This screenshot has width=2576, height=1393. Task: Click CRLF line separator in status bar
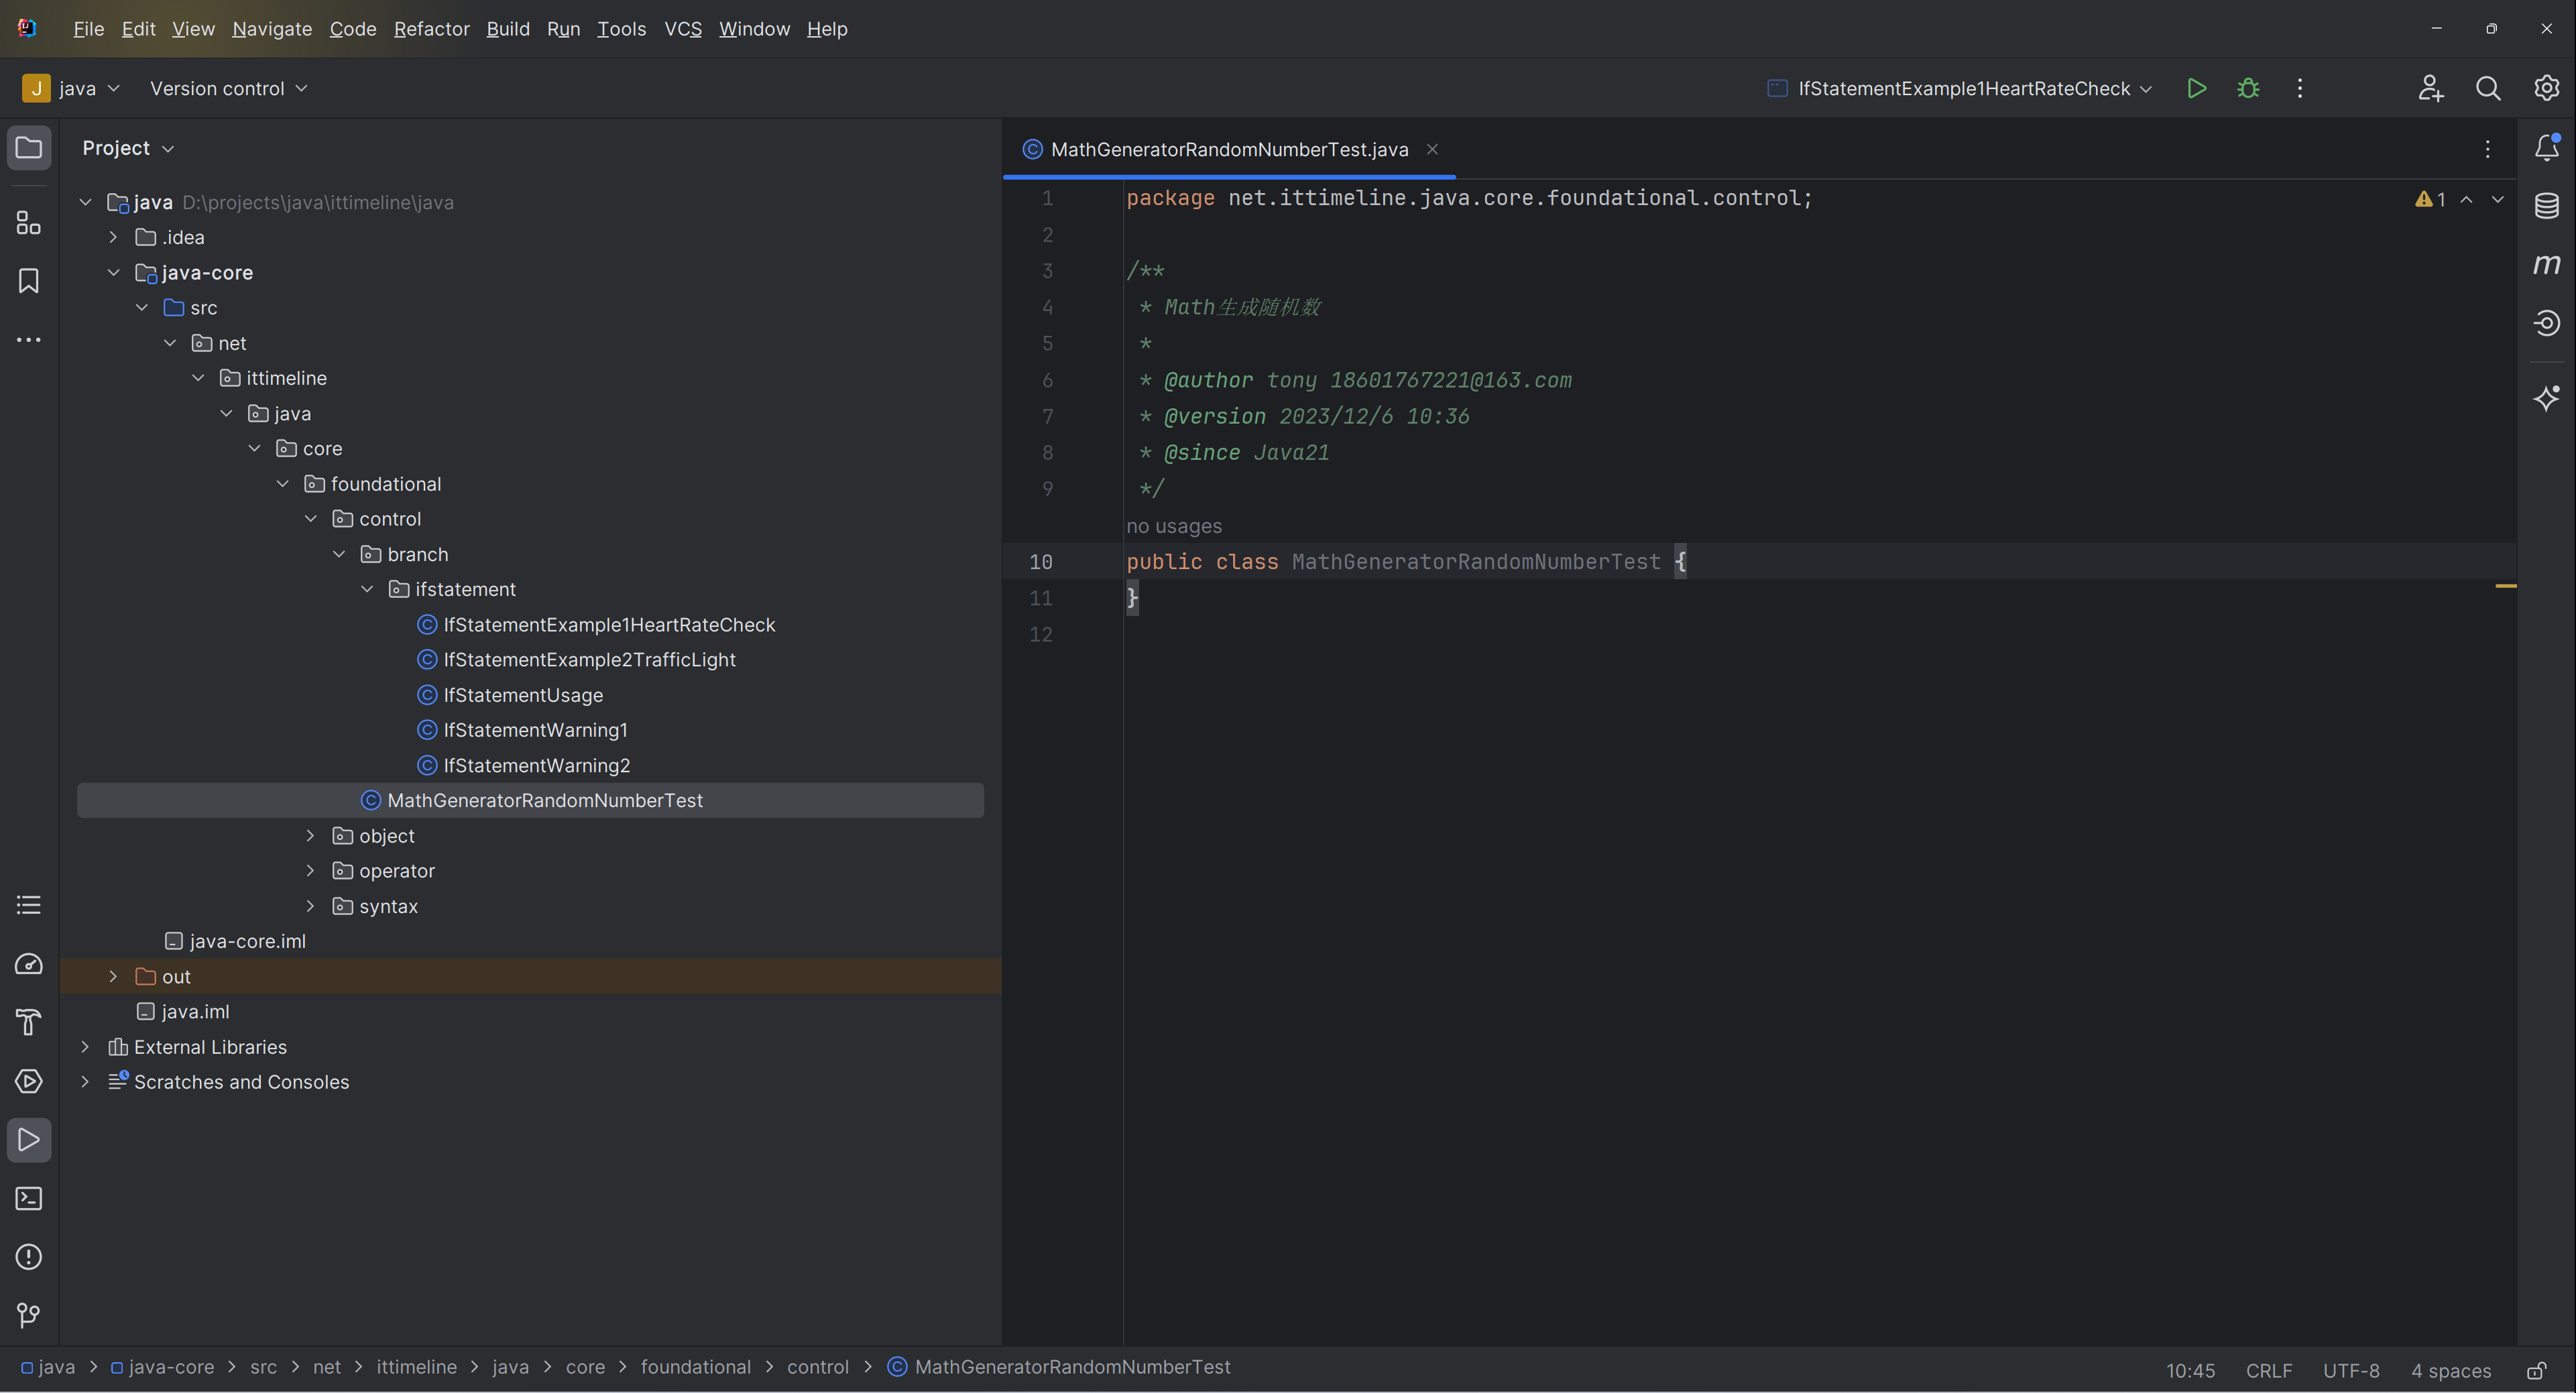(x=2269, y=1370)
